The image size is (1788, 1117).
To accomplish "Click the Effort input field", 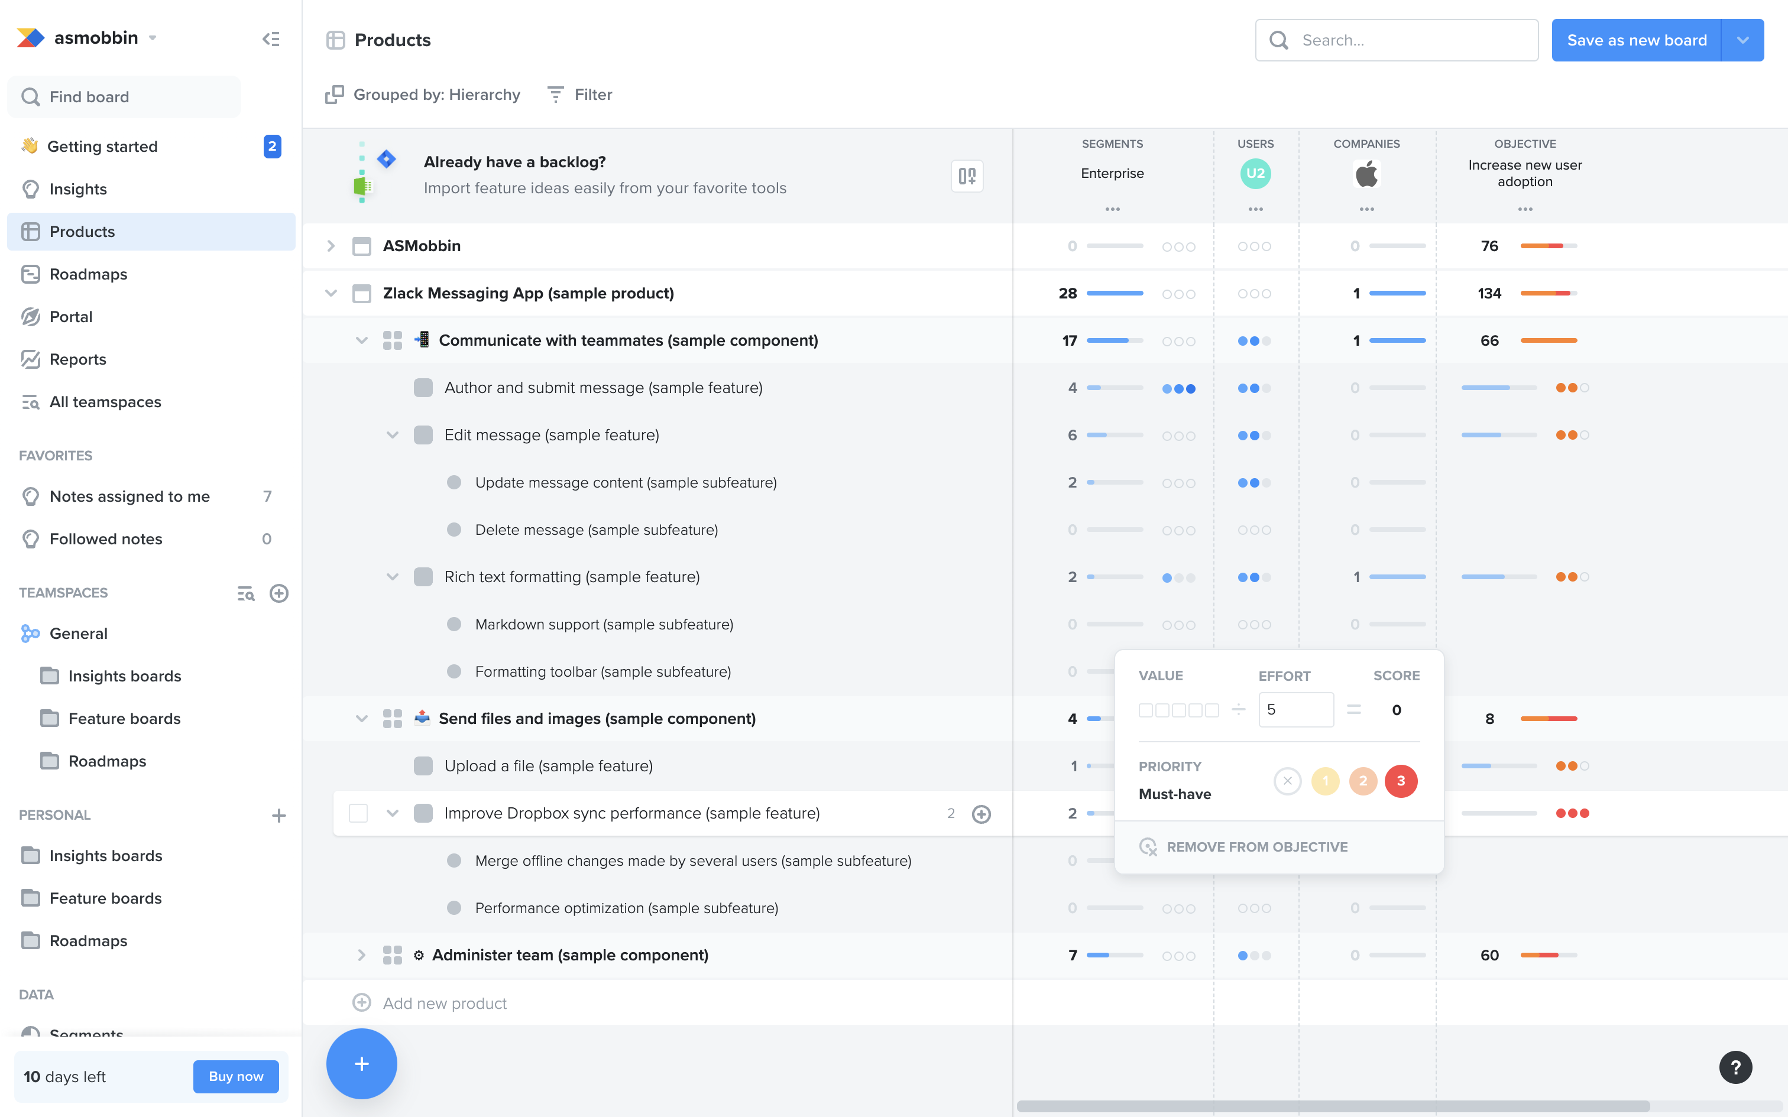I will click(1296, 710).
